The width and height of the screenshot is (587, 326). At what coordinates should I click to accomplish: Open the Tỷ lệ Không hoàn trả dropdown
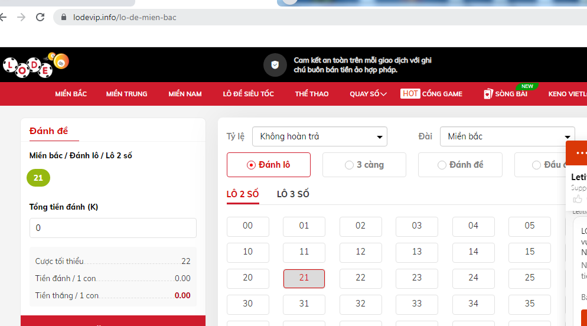319,136
